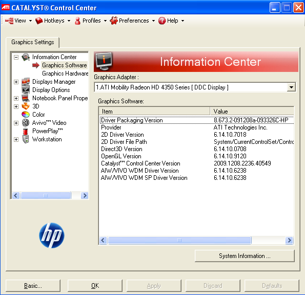Click the Workstation tower icon
Image resolution: width=305 pixels, height=295 pixels.
(26, 139)
